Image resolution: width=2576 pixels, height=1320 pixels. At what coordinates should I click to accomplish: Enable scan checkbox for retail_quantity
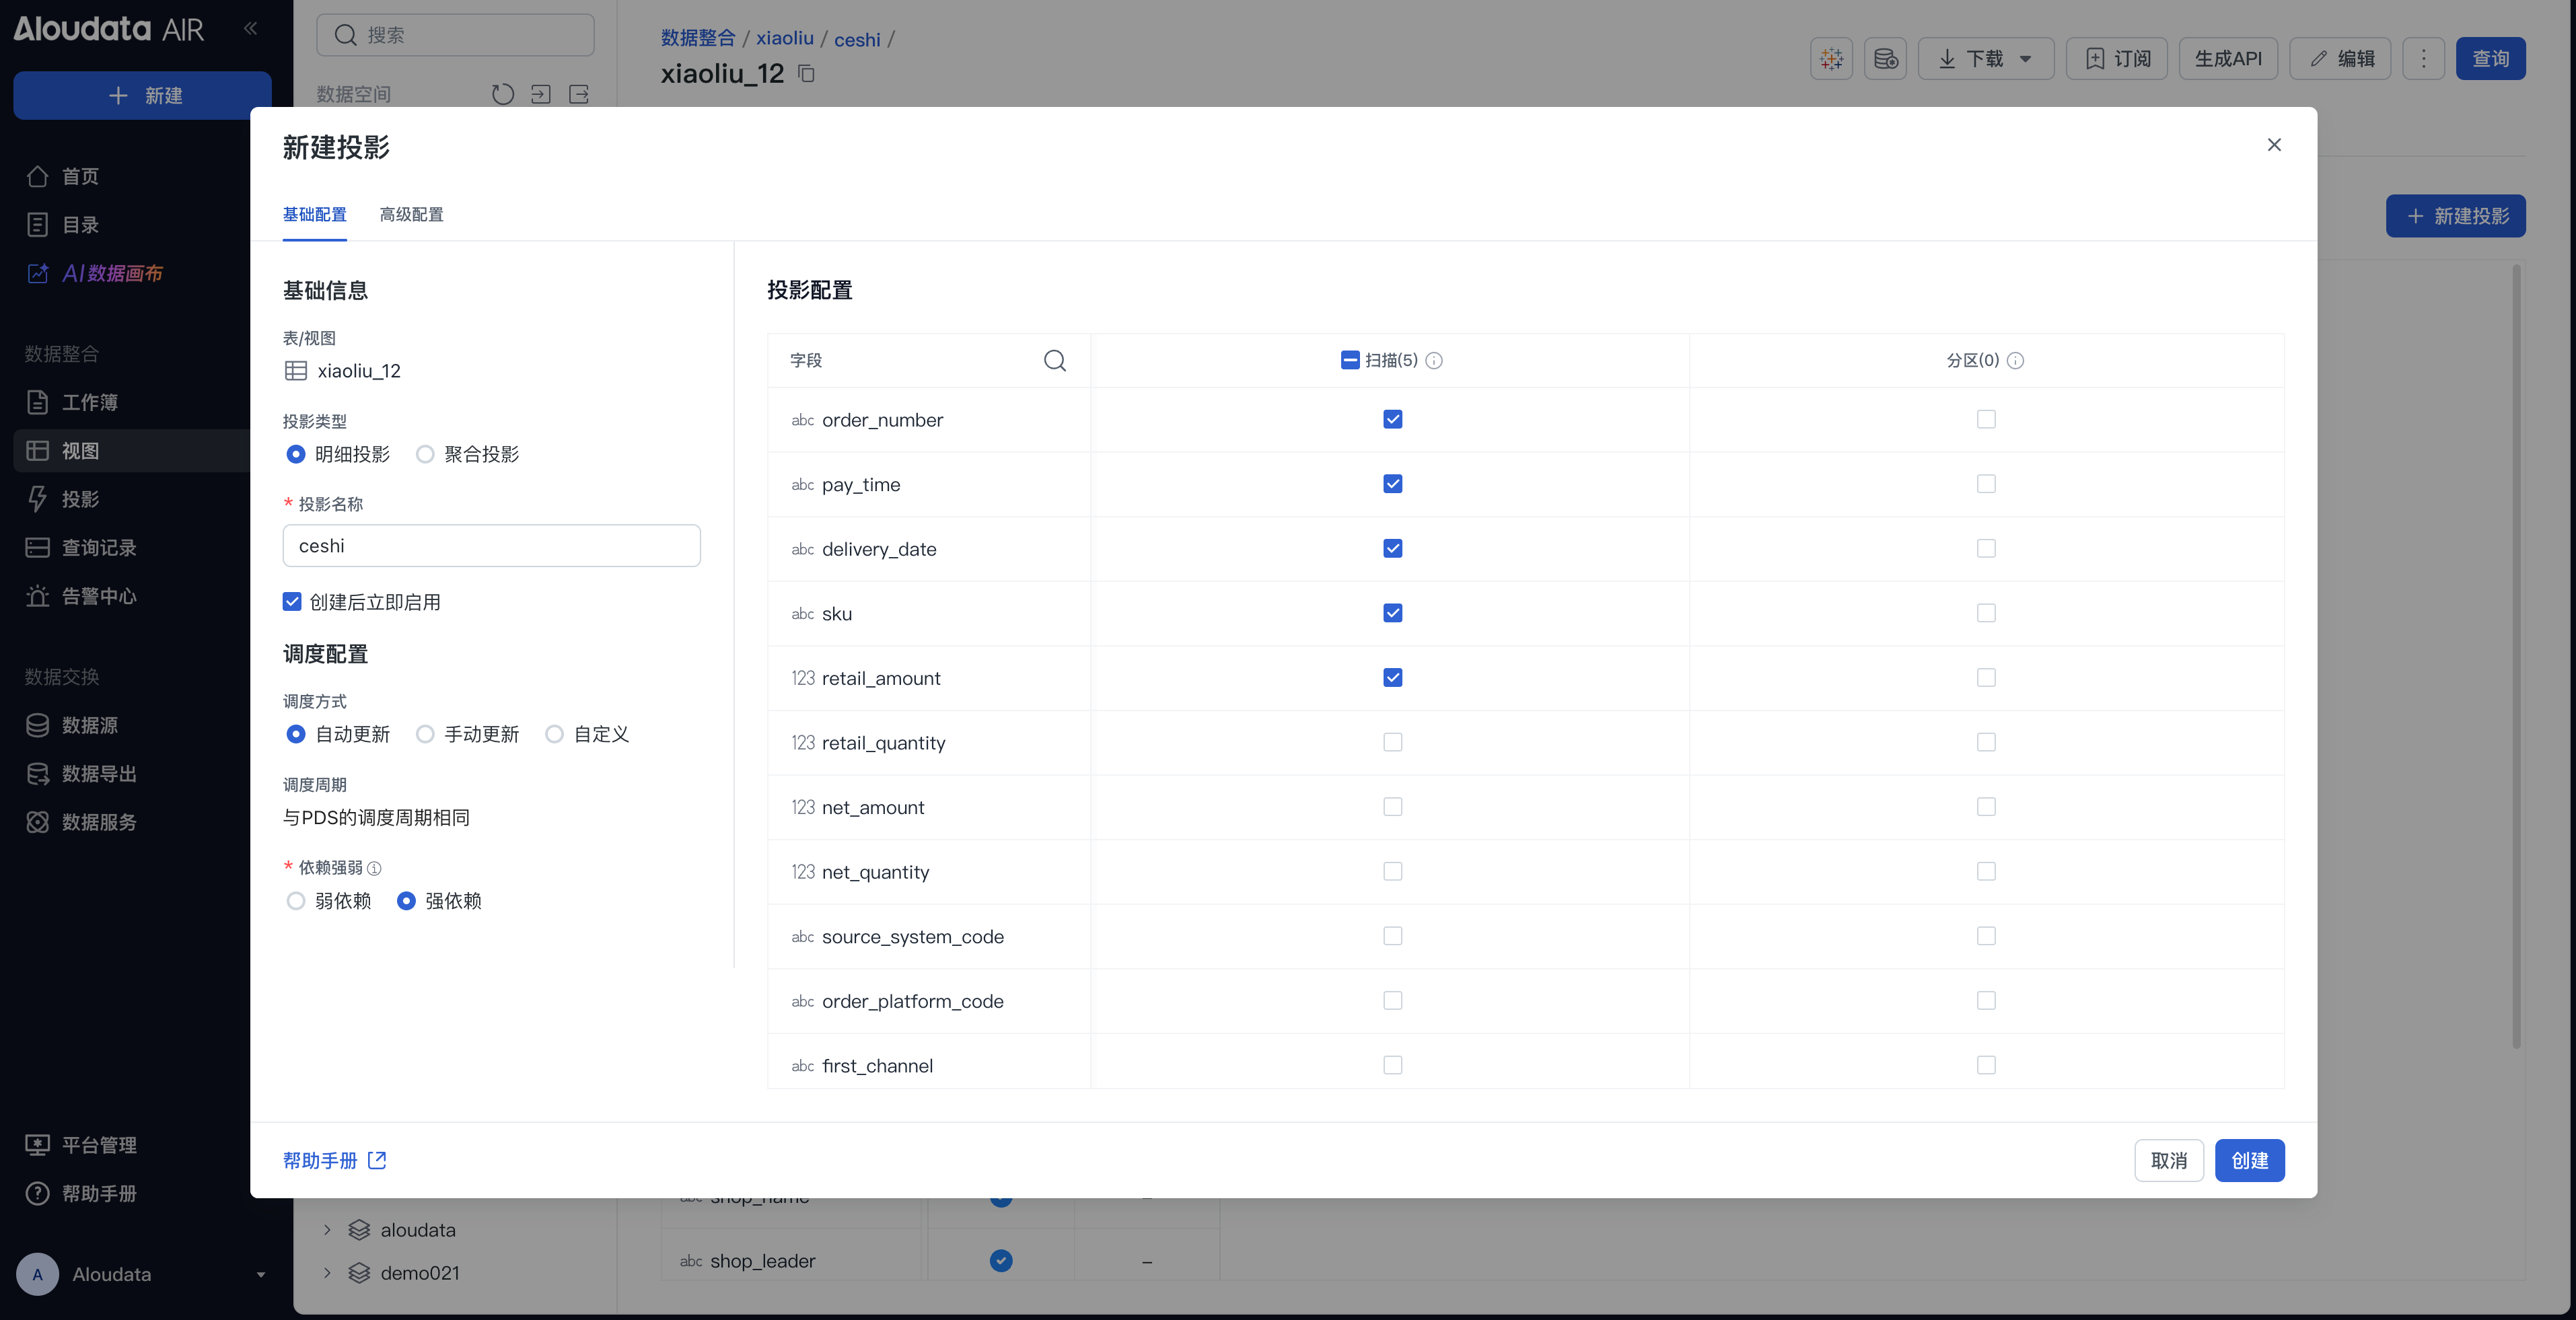tap(1392, 742)
